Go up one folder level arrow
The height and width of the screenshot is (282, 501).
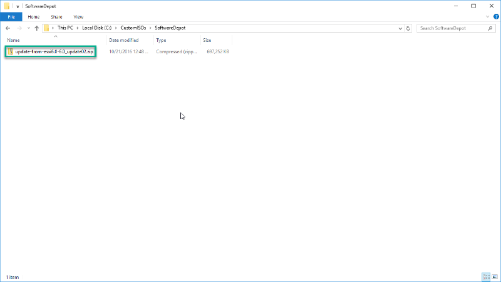37,28
